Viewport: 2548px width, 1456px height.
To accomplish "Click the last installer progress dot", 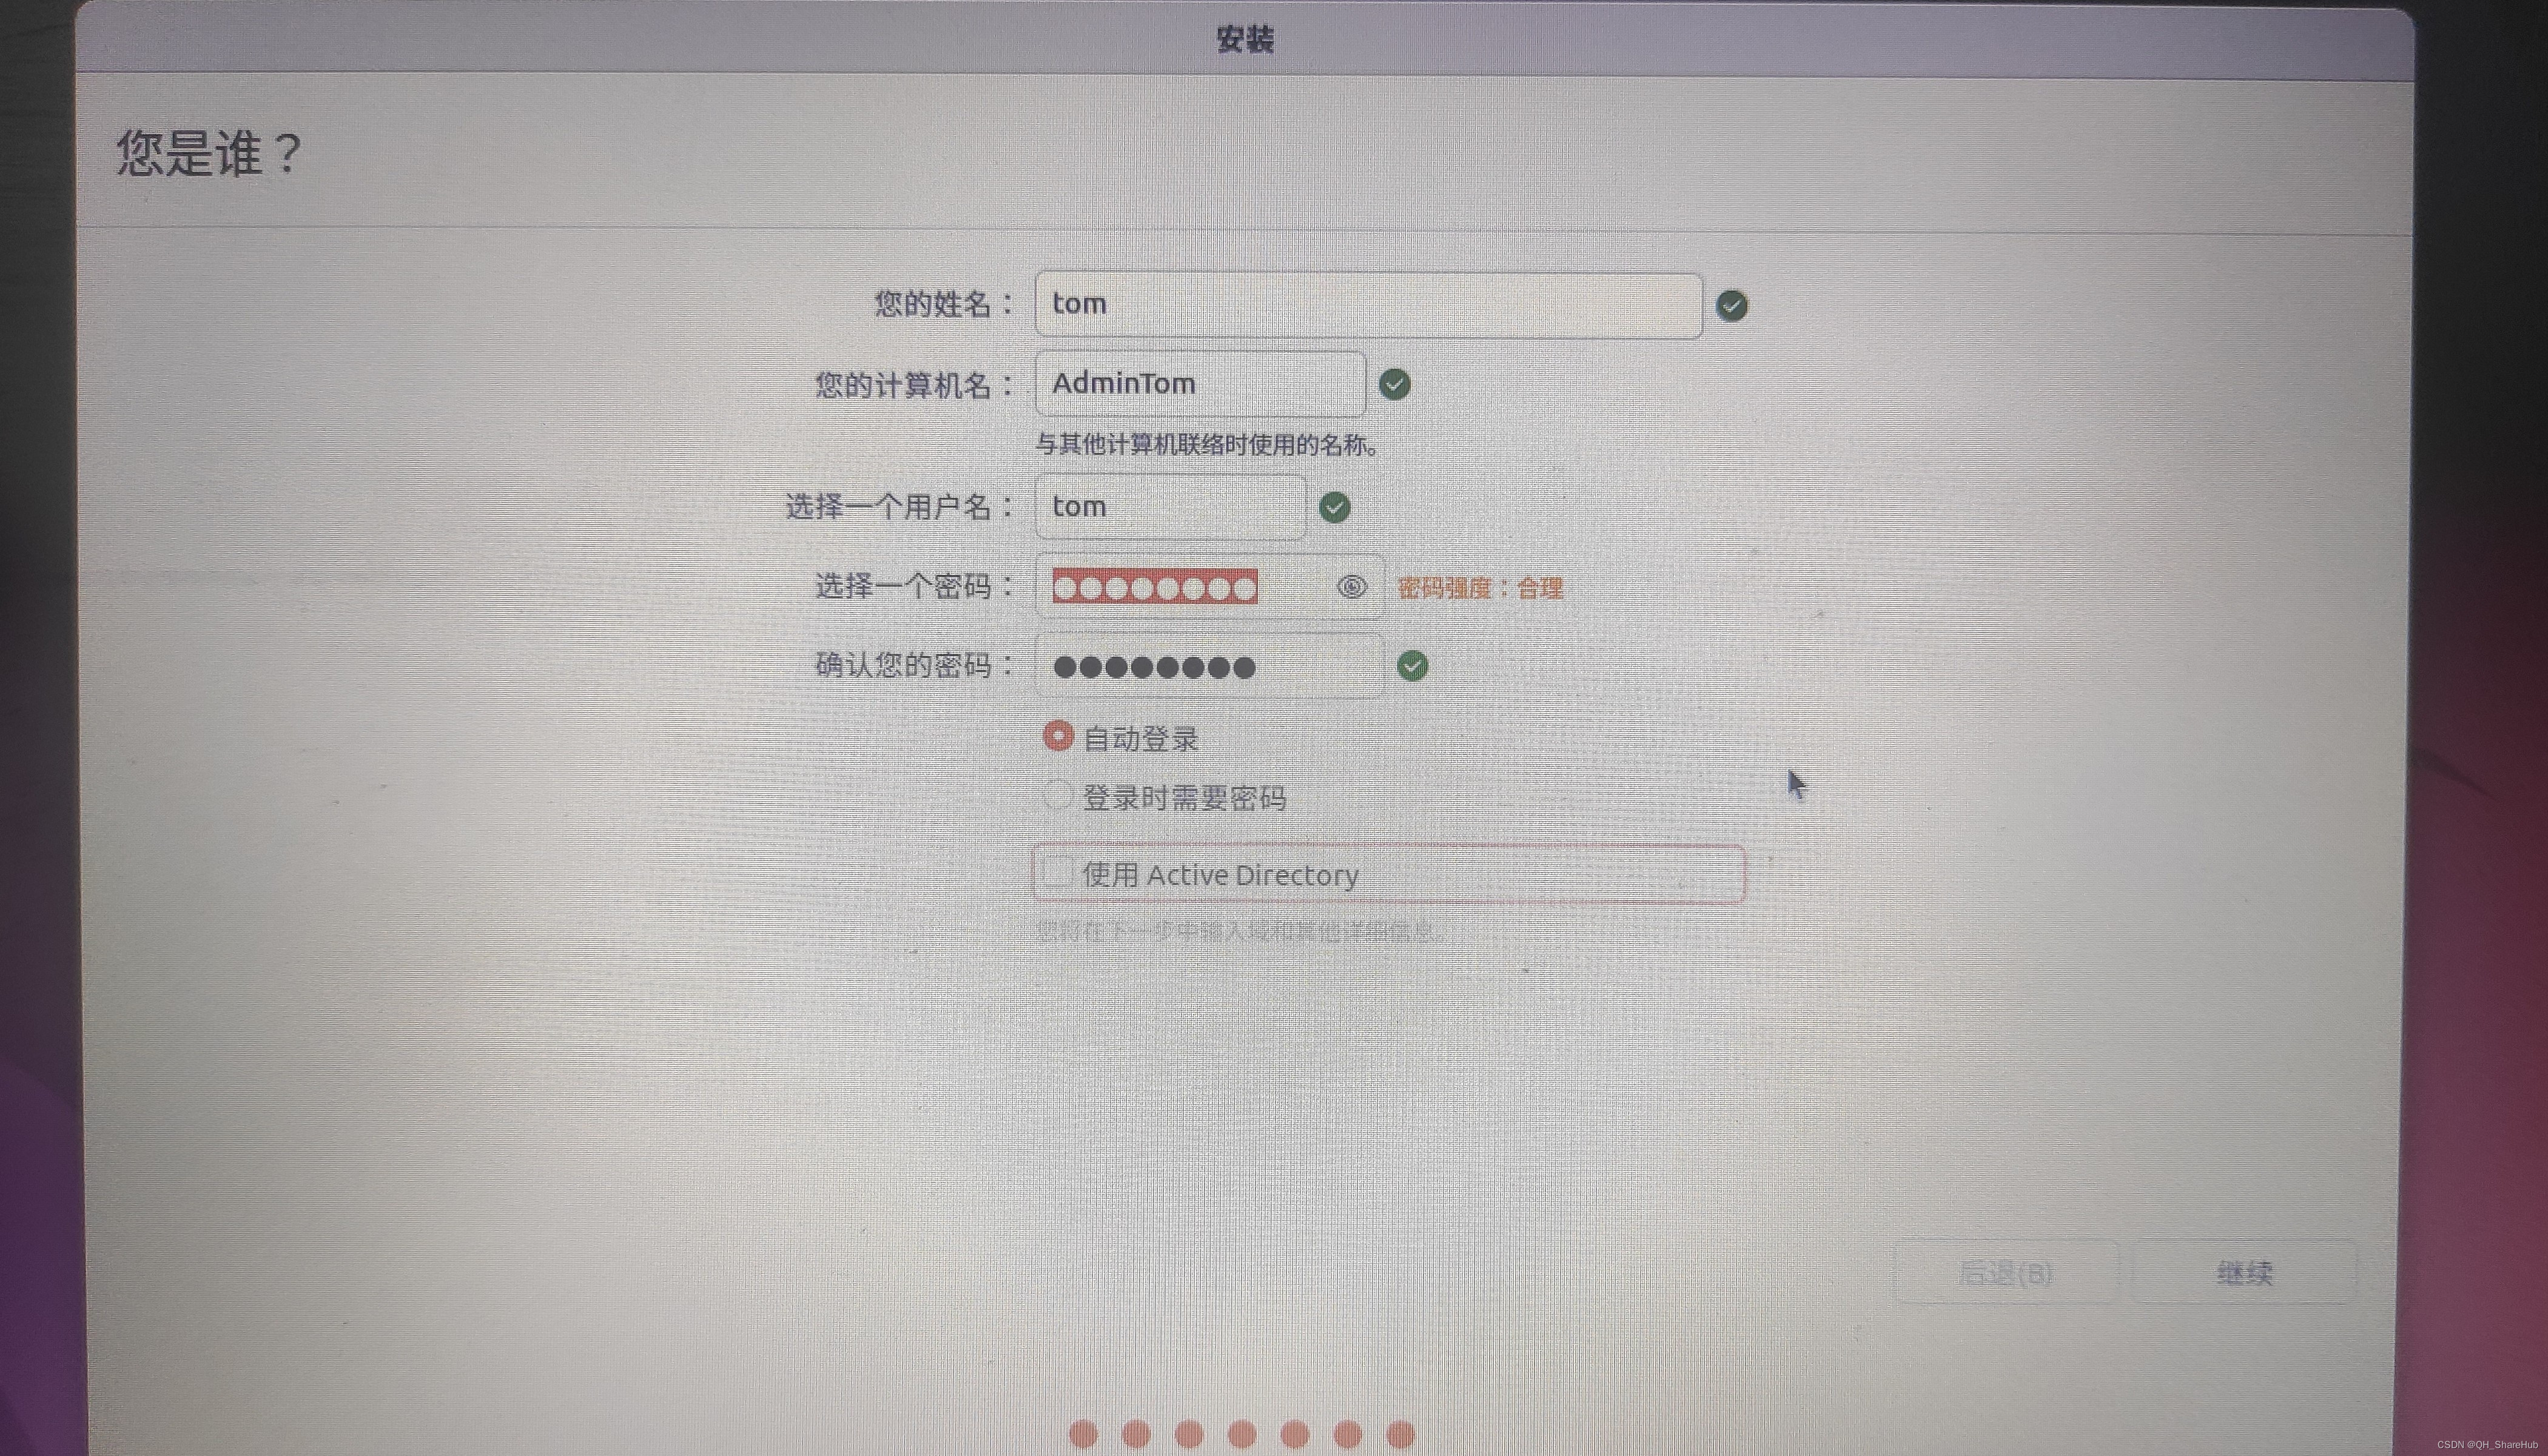I will coord(1400,1434).
